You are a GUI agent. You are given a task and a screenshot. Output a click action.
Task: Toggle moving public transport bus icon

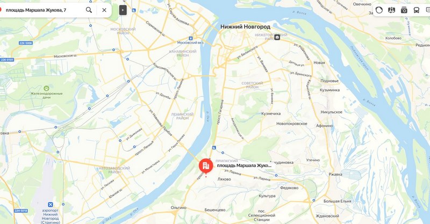pyautogui.click(x=416, y=10)
